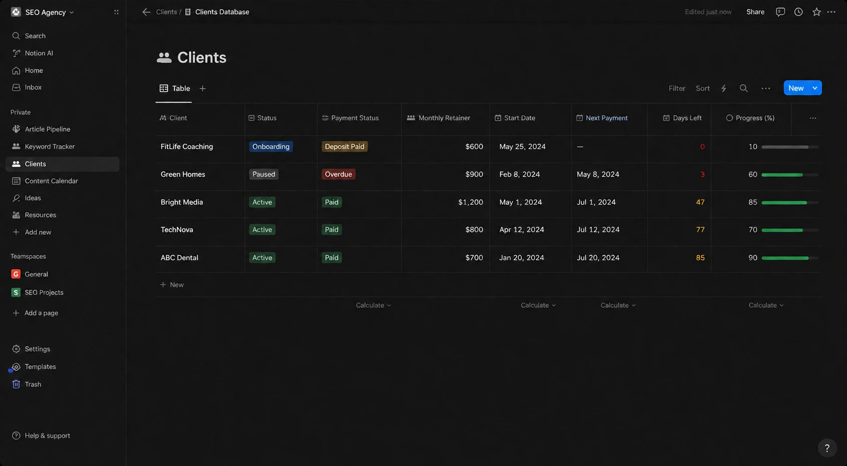Click the ABC Dental progress bar
The height and width of the screenshot is (466, 847).
pos(790,258)
